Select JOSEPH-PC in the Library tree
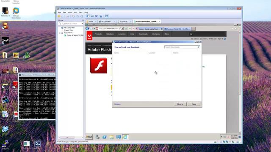271x152 pixels. (68, 33)
